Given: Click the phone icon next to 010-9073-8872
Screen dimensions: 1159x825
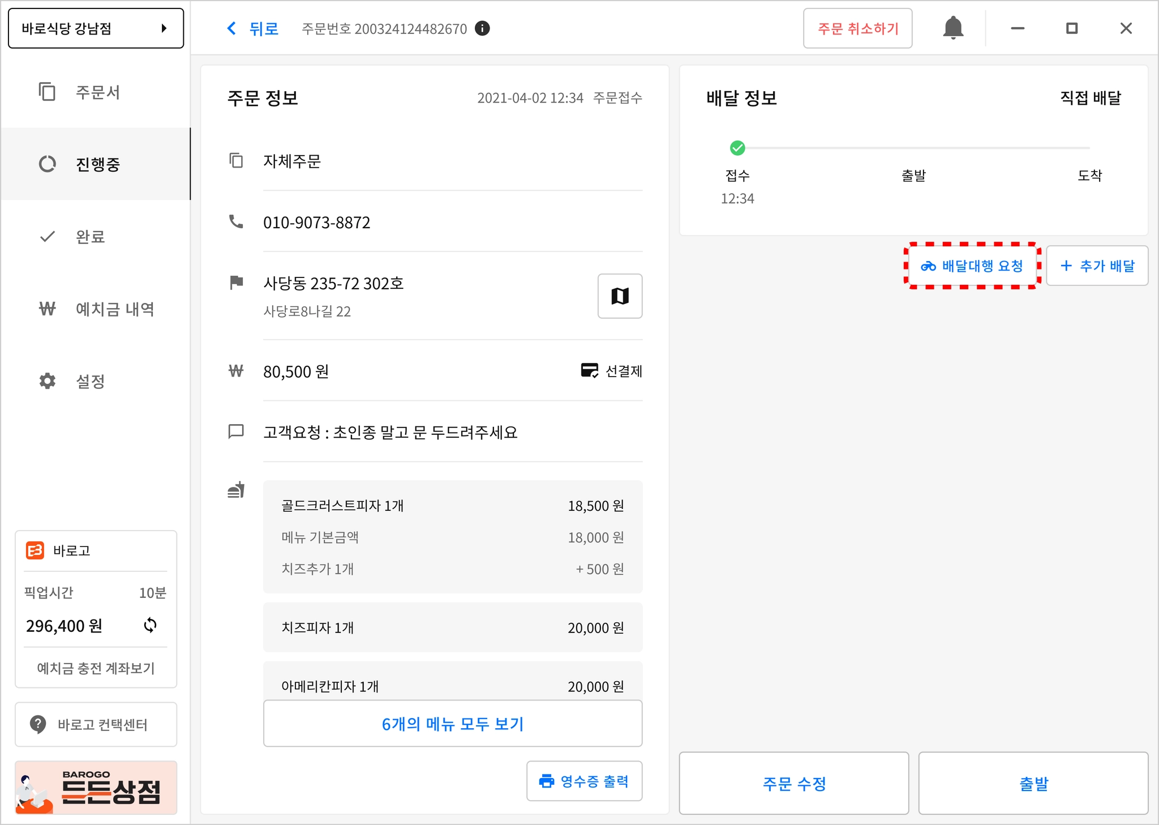Looking at the screenshot, I should [236, 222].
